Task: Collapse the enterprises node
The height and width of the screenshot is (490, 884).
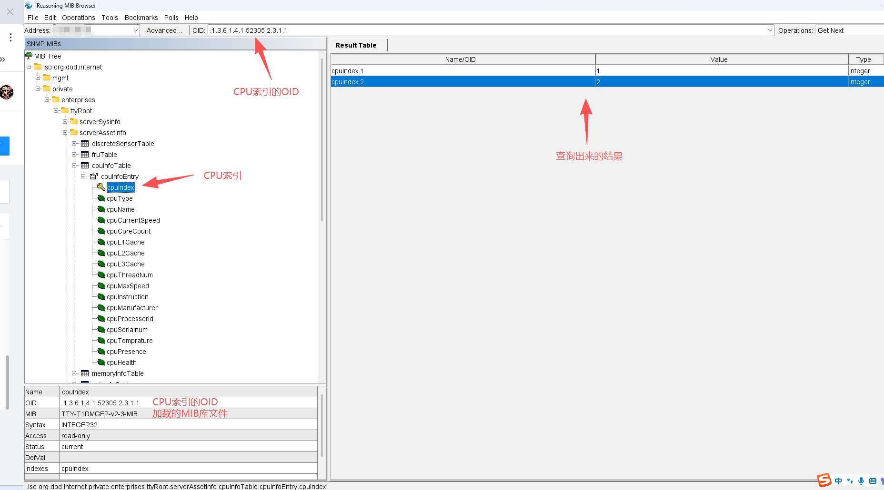Action: (47, 99)
